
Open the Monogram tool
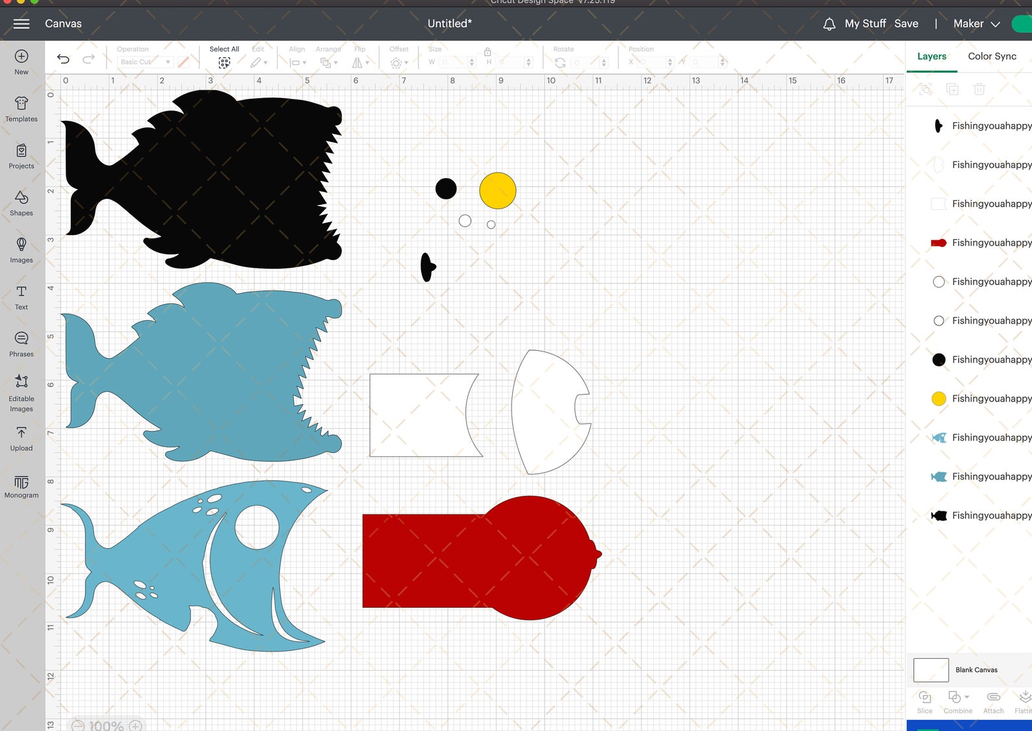[x=21, y=486]
